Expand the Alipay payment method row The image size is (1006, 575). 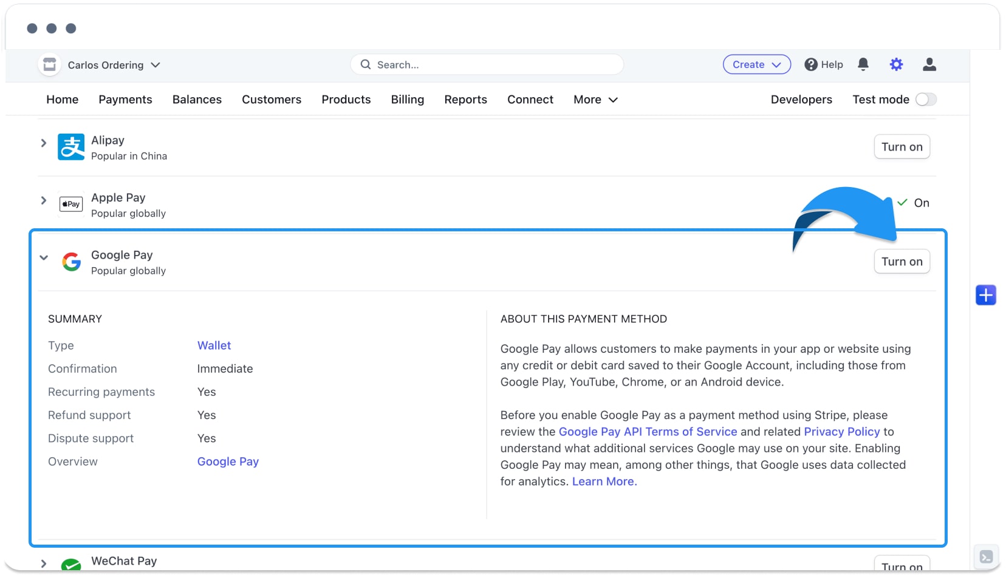coord(44,143)
